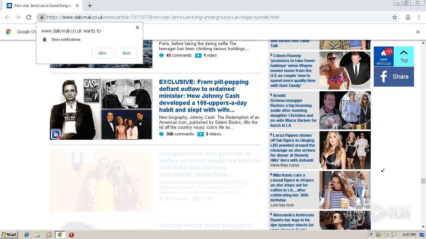Screen dimensions: 426x239
Task: Select Chrome taskbar button
Action: click(x=60, y=235)
